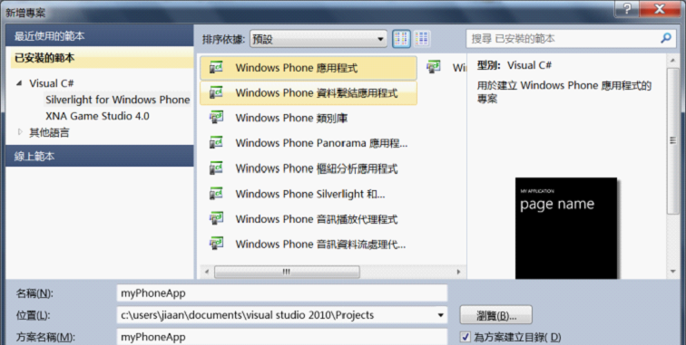
Task: Open the 線上範本 section
Action: [99, 156]
